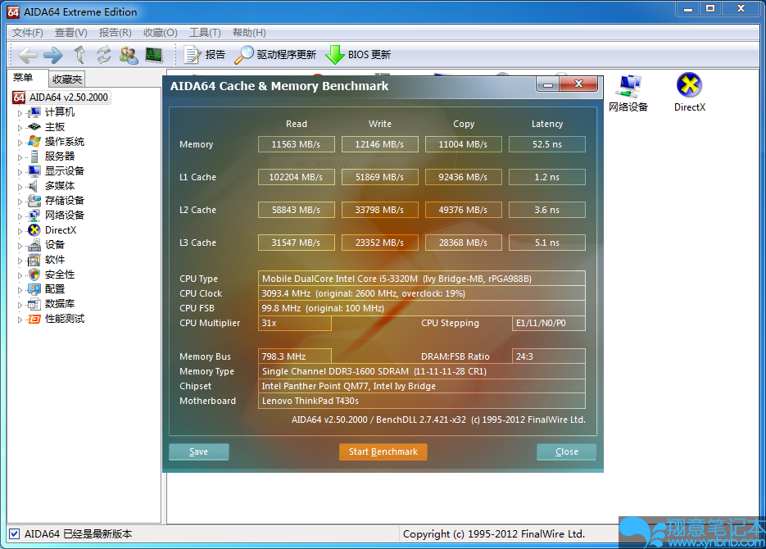
Task: Select the 存储设备 storage icon in tree
Action: [34, 201]
